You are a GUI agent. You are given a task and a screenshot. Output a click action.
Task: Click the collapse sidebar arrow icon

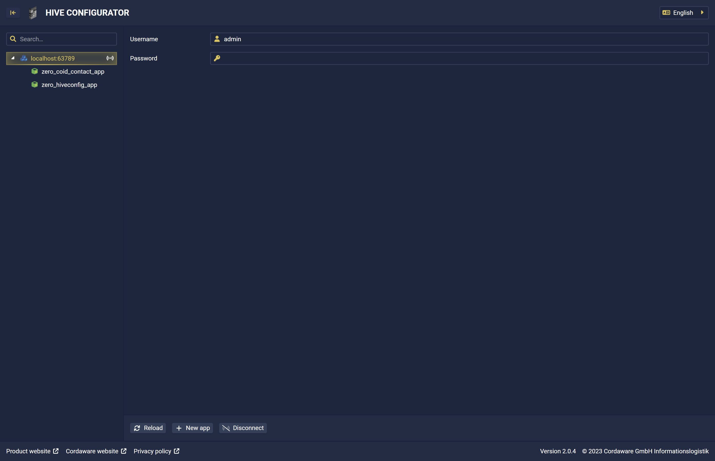point(13,12)
